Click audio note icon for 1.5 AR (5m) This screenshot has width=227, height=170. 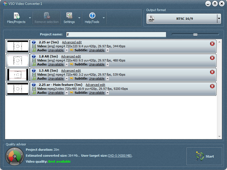pos(34,78)
